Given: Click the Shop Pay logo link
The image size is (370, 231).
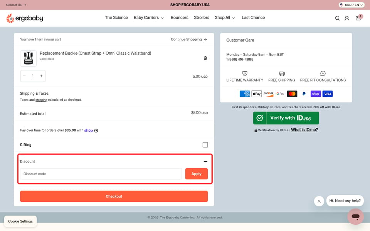Looking at the screenshot, I should pos(89,131).
